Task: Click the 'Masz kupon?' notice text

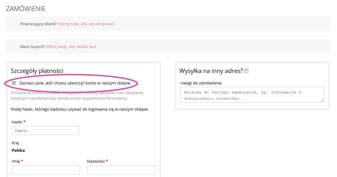Action: 32,46
